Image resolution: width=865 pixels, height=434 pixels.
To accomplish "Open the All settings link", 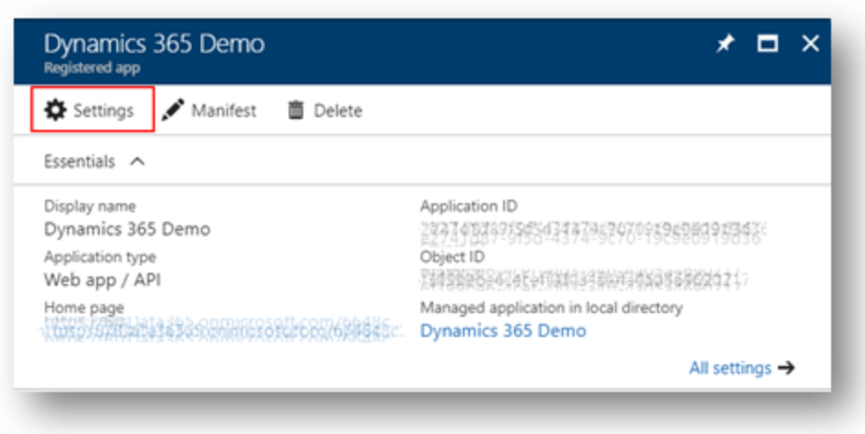I will click(729, 368).
